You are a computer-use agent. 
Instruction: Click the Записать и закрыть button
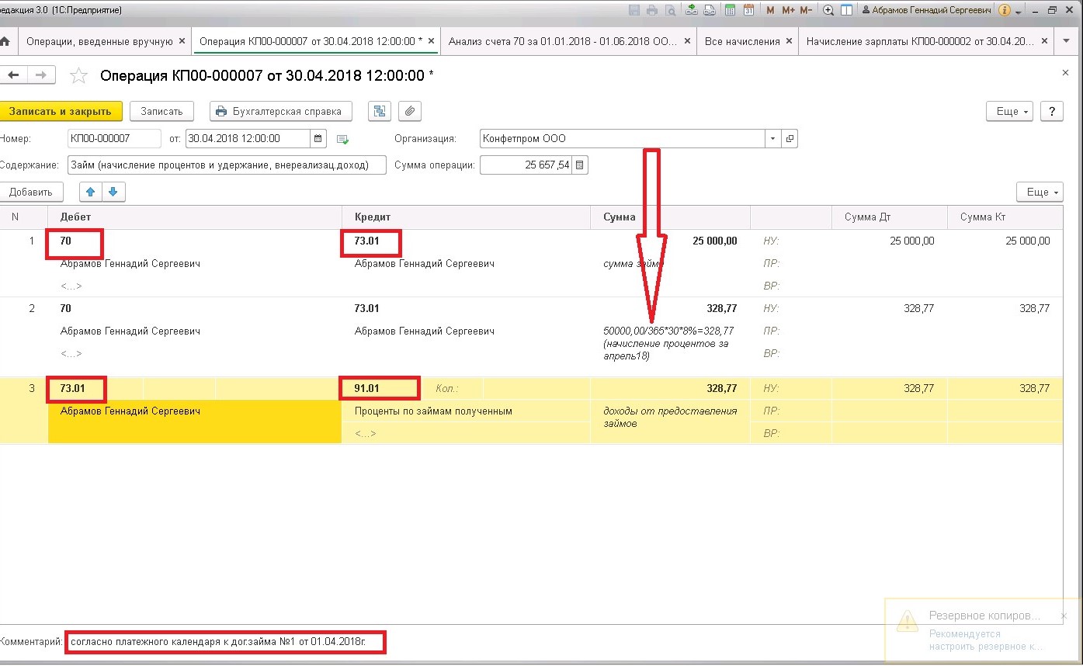tap(61, 111)
